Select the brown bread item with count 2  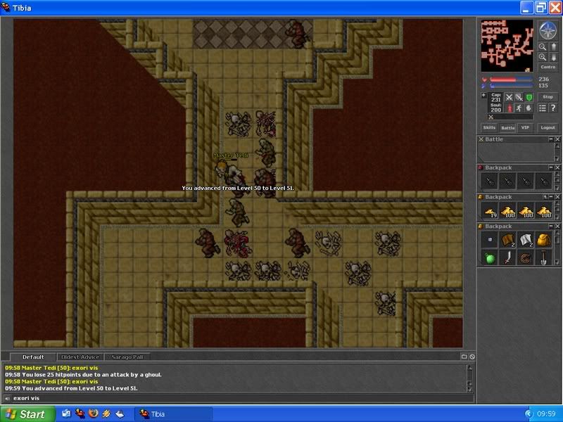508,240
